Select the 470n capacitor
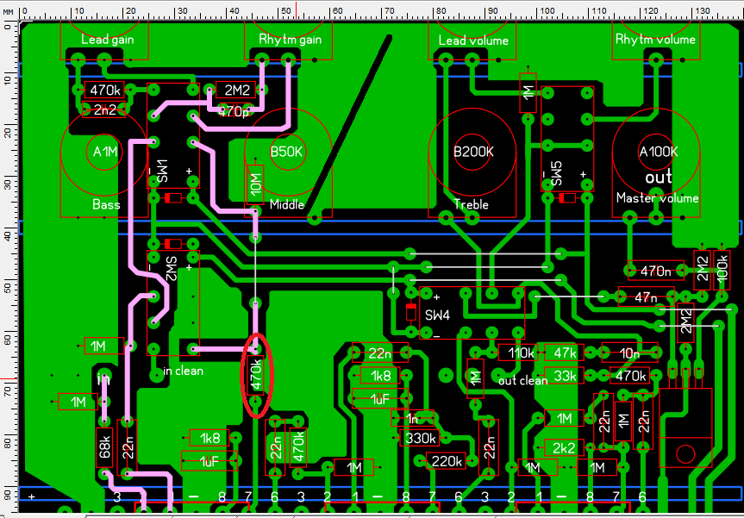744x518 pixels. [655, 270]
